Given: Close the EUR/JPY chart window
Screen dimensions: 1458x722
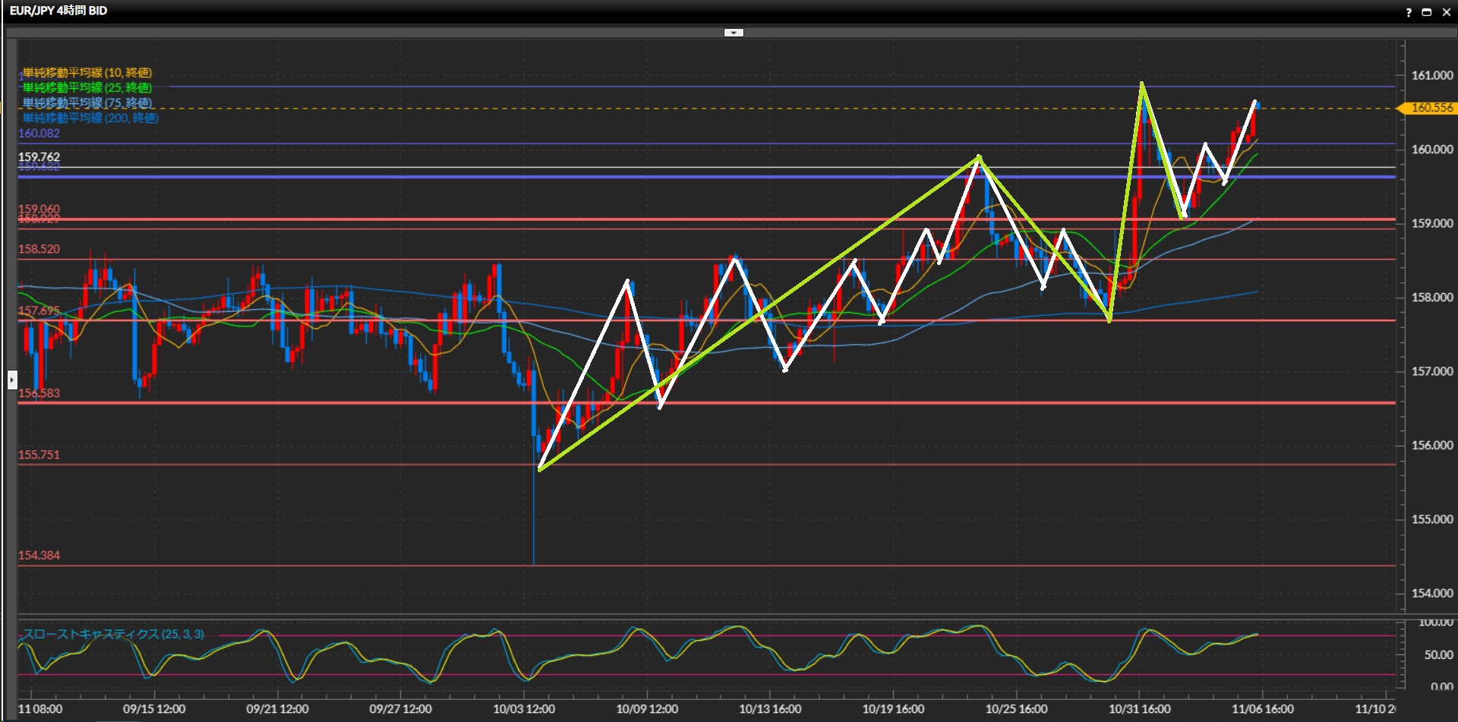Looking at the screenshot, I should pyautogui.click(x=1446, y=12).
